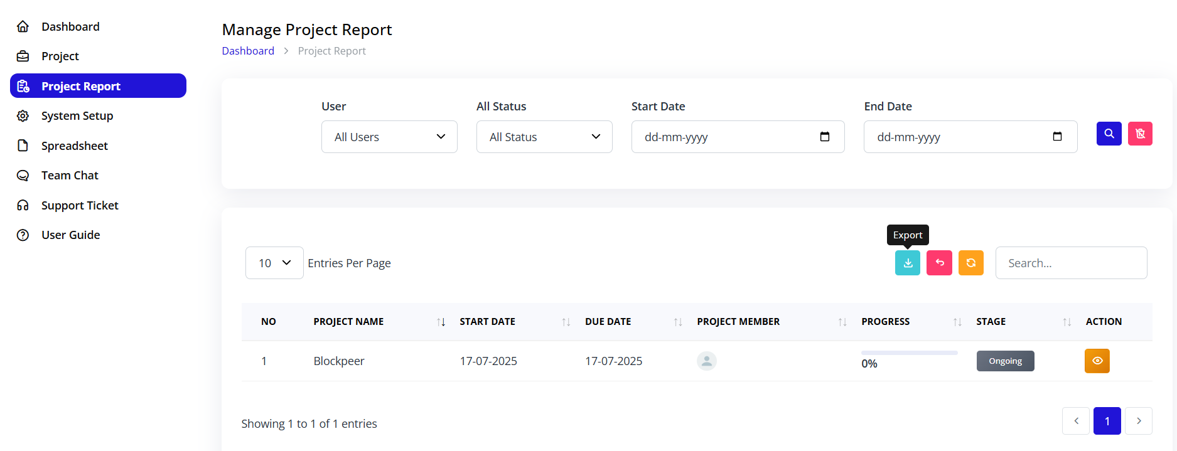Open the All Status dropdown

click(x=544, y=137)
